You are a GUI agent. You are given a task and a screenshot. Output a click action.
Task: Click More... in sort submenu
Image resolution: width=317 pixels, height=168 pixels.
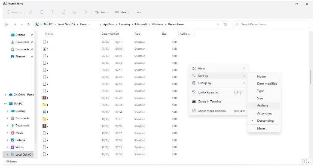click(x=264, y=129)
